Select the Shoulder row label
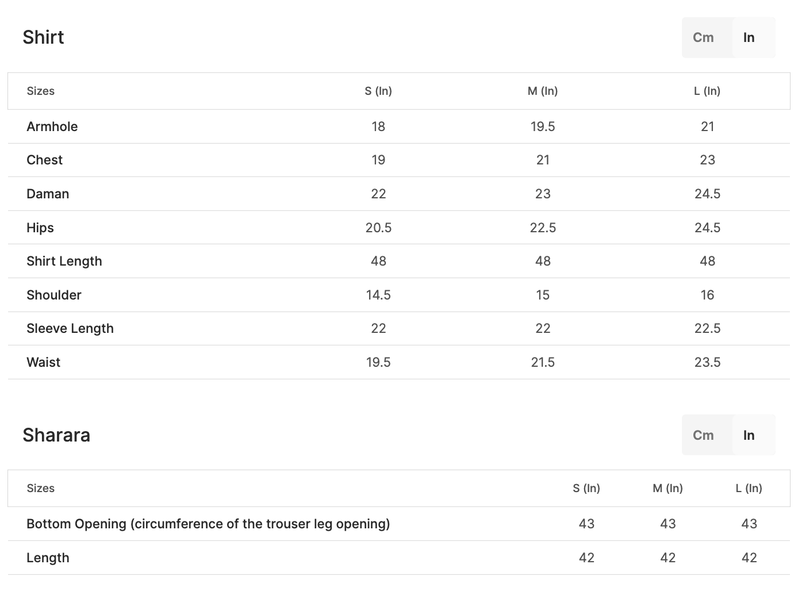Image resolution: width=798 pixels, height=591 pixels. (x=54, y=295)
